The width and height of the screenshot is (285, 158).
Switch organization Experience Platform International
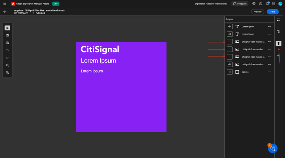coord(211,4)
